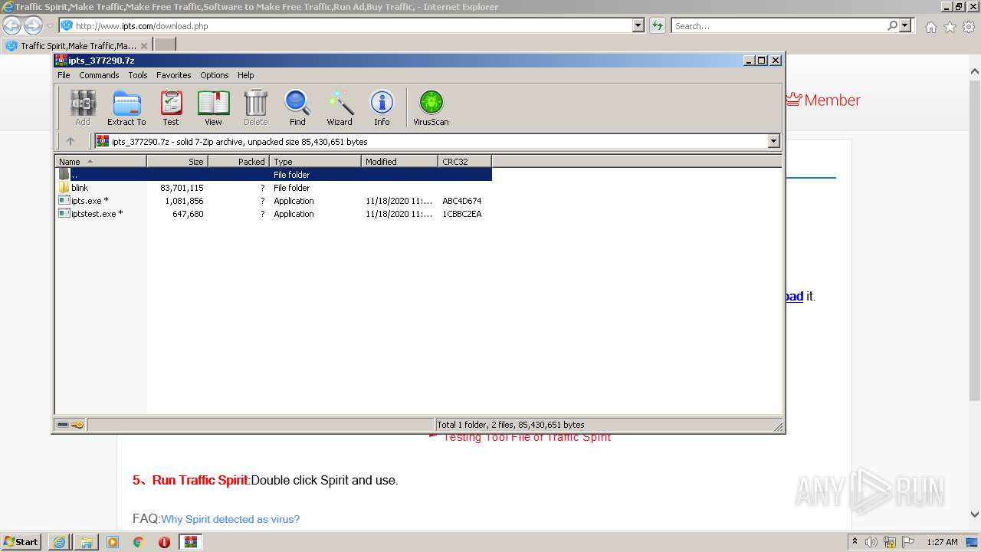Open recent pages dropdown next to forward
981x552 pixels.
pyautogui.click(x=50, y=25)
